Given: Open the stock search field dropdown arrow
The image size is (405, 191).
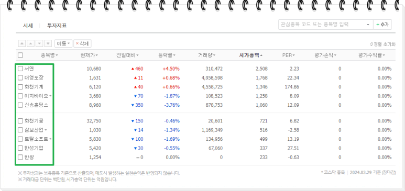Looking at the screenshot, I should tap(368, 25).
